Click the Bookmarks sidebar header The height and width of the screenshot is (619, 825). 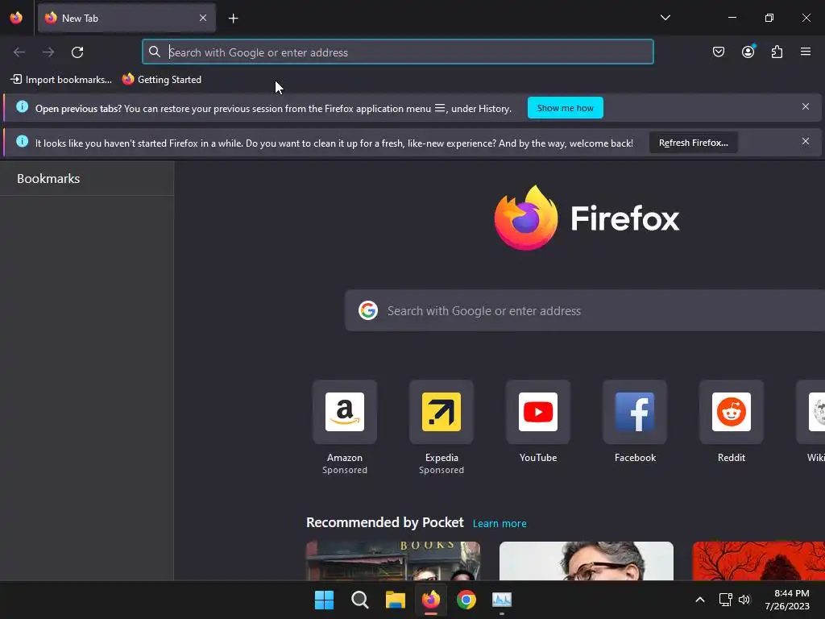(48, 178)
